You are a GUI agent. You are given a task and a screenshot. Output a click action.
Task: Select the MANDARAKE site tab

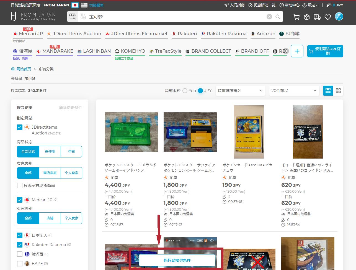(x=55, y=51)
